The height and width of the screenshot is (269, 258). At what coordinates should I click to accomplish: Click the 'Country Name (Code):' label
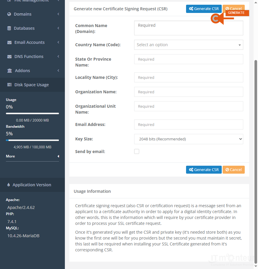click(98, 45)
